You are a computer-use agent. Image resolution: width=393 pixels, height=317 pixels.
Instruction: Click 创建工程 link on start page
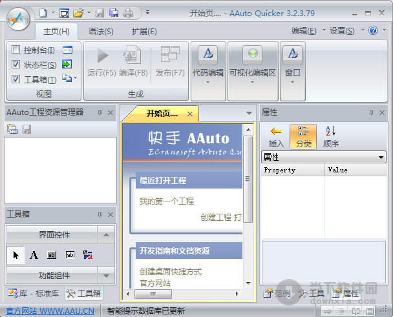(x=216, y=217)
